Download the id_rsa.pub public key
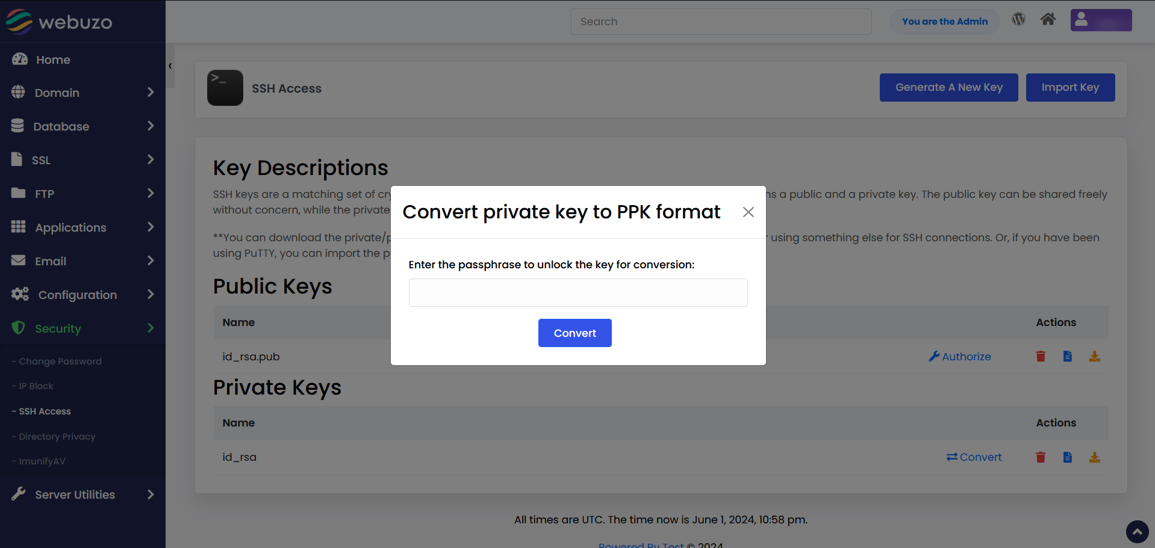The image size is (1155, 548). 1095,356
